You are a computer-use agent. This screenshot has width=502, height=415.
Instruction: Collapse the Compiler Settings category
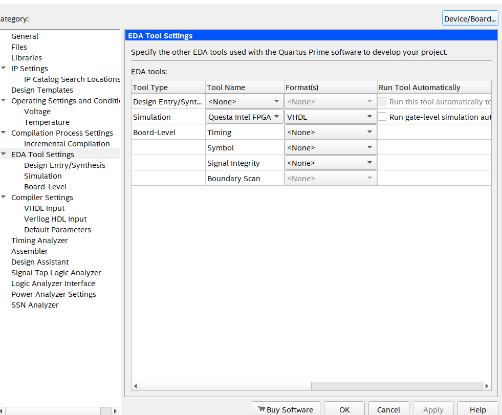tap(4, 198)
